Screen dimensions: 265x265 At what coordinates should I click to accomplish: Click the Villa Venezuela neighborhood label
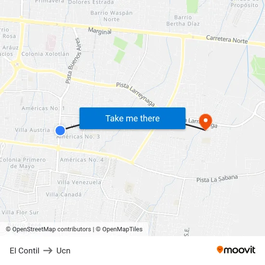[x=79, y=182]
